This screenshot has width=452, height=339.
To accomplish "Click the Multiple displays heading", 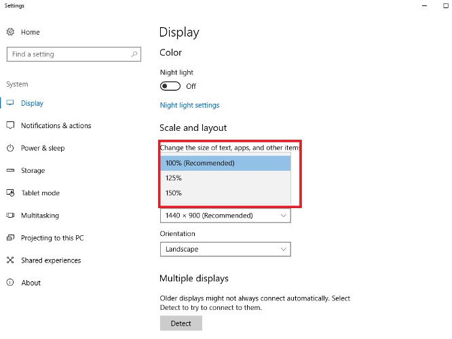I will 194,278.
